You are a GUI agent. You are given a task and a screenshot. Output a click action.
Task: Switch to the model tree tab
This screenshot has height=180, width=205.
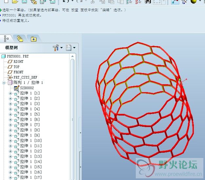[x=6, y=39]
